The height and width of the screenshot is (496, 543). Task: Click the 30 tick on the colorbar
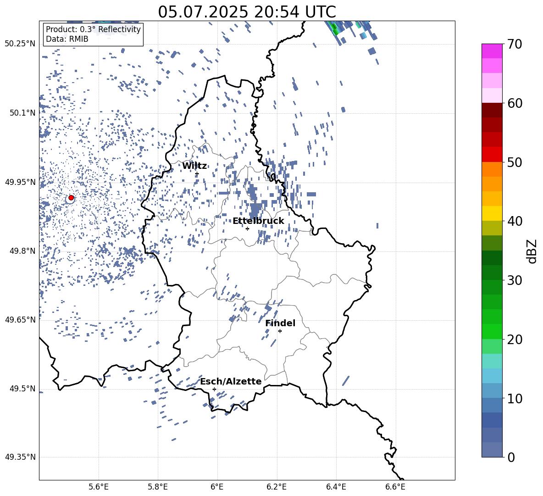point(515,280)
